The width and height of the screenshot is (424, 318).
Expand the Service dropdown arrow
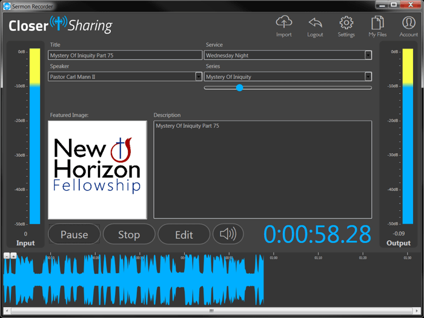368,55
